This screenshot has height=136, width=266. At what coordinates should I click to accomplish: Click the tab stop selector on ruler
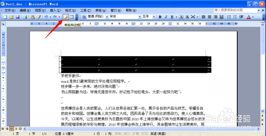[x=3, y=24]
